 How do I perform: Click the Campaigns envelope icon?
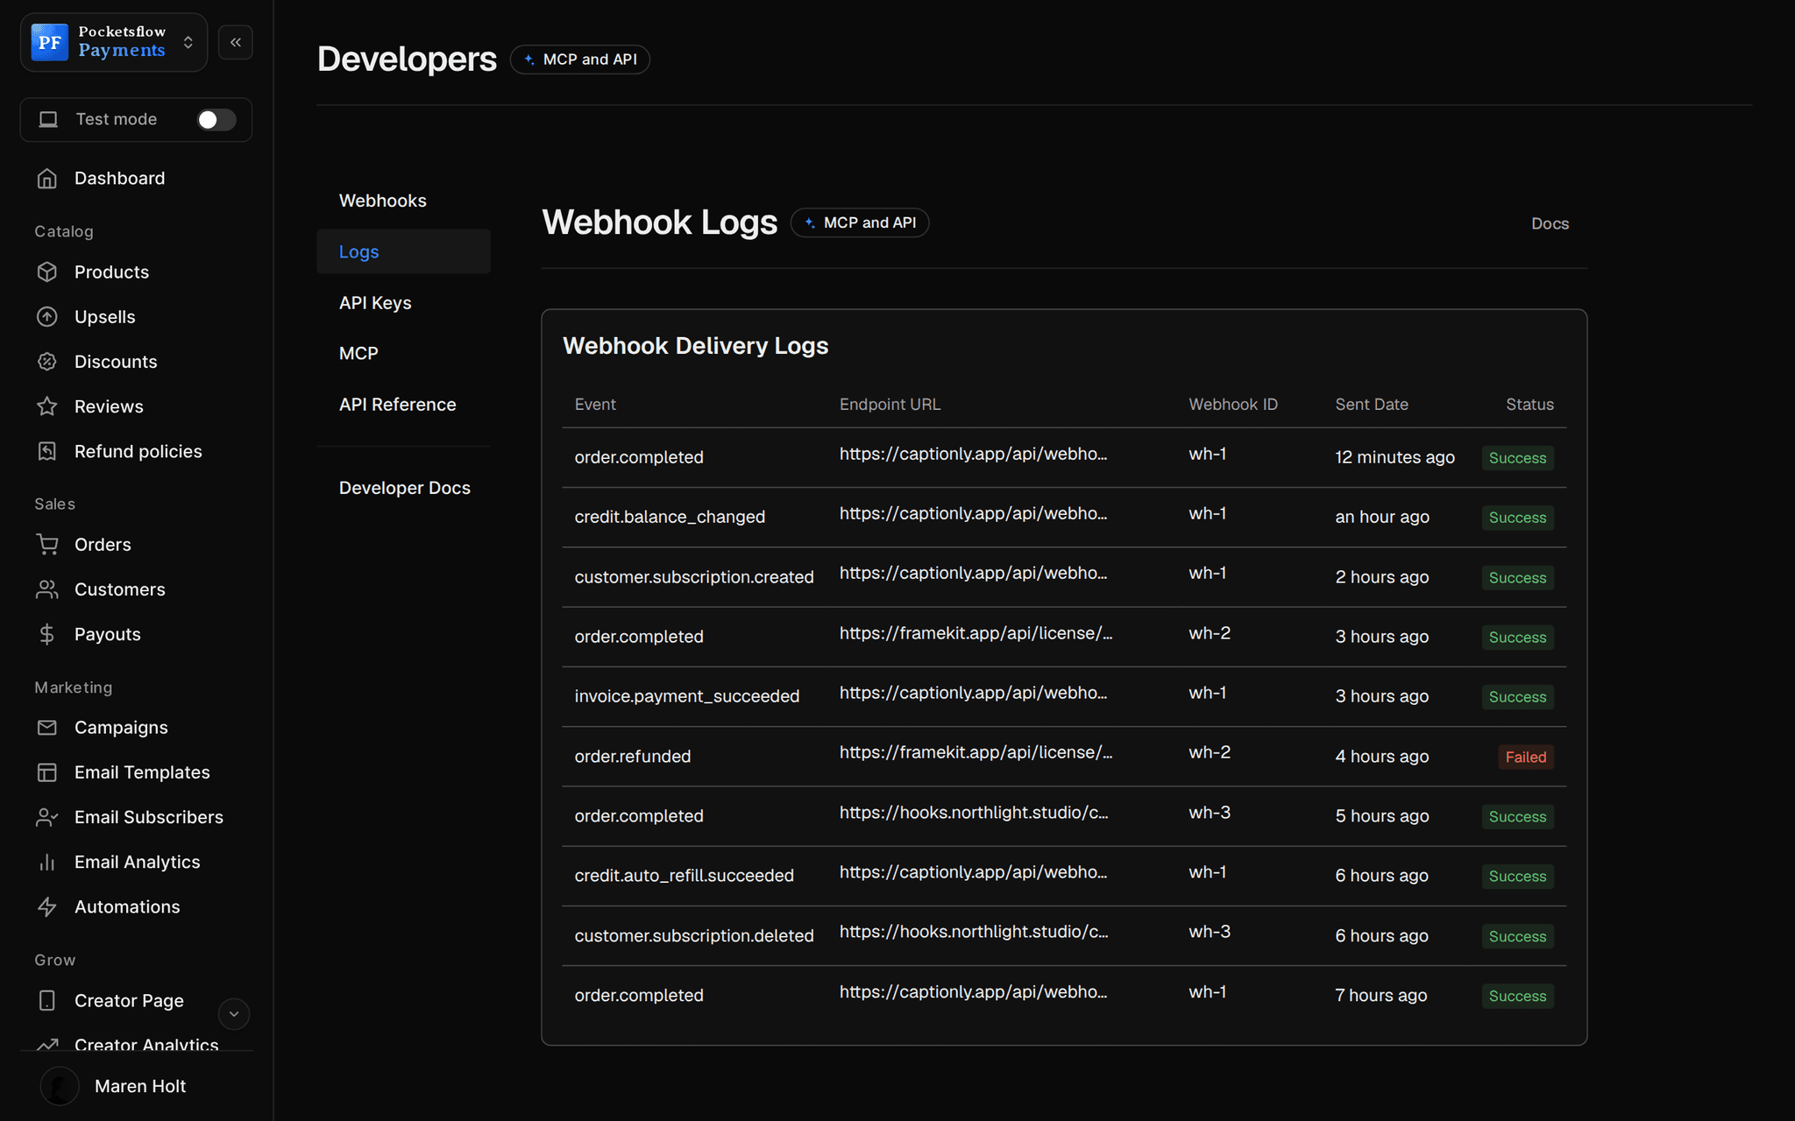pyautogui.click(x=47, y=728)
